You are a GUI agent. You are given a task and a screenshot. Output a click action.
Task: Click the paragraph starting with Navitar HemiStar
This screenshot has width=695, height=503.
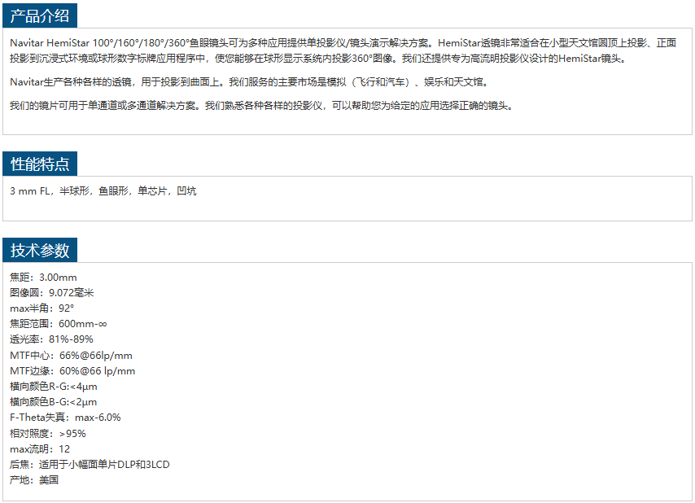click(x=342, y=50)
